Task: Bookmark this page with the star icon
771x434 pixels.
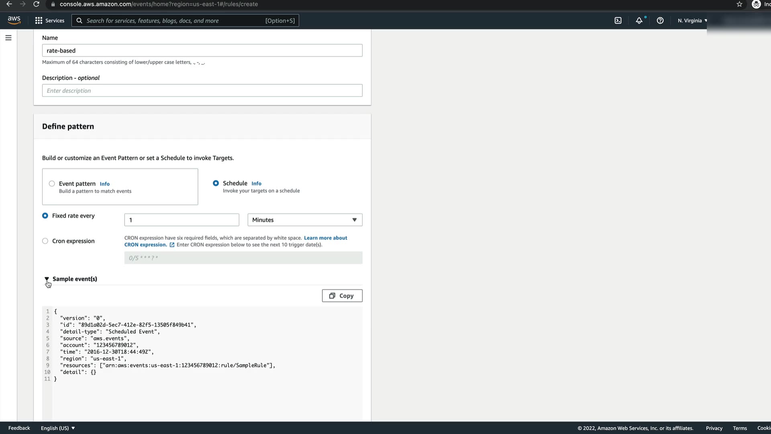Action: (x=739, y=4)
